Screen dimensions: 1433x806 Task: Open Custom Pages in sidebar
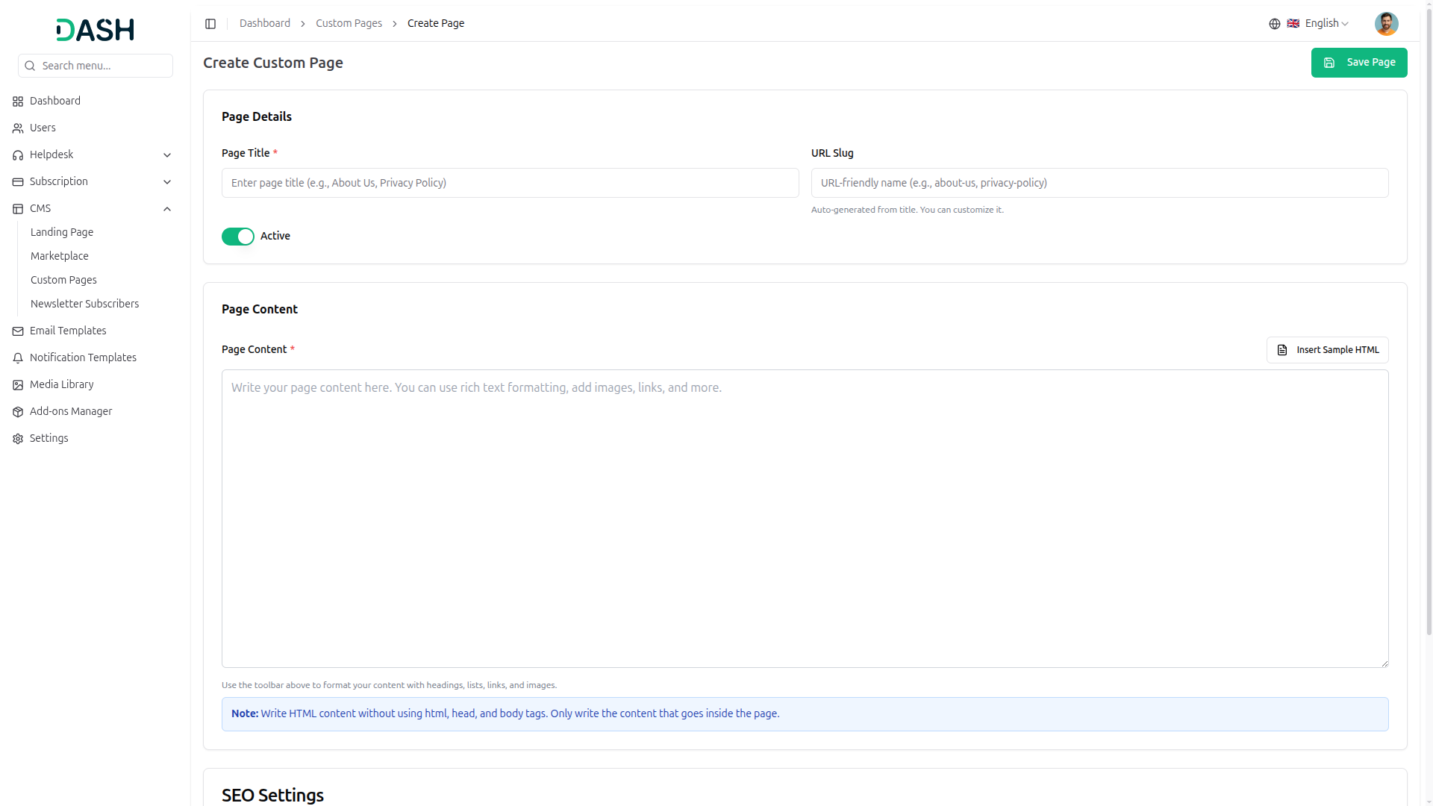[x=63, y=280]
